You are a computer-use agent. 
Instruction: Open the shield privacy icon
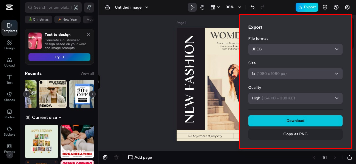click(325, 8)
